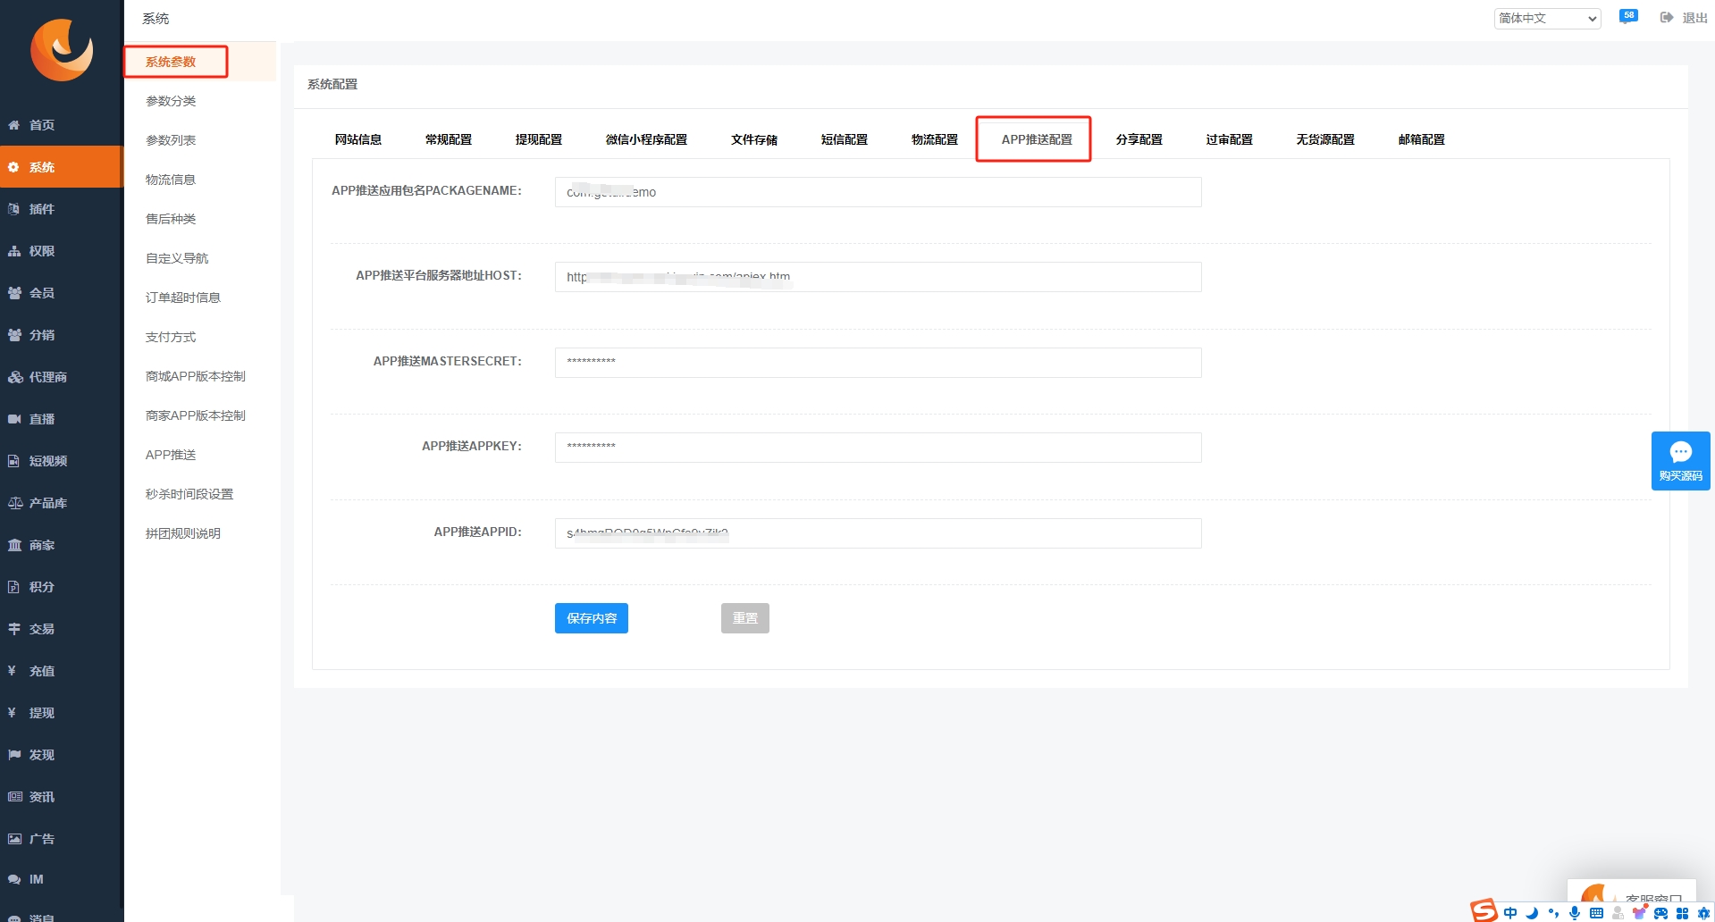The width and height of the screenshot is (1715, 922).
Task: Open 售后种类 in the submenu
Action: pos(171,219)
